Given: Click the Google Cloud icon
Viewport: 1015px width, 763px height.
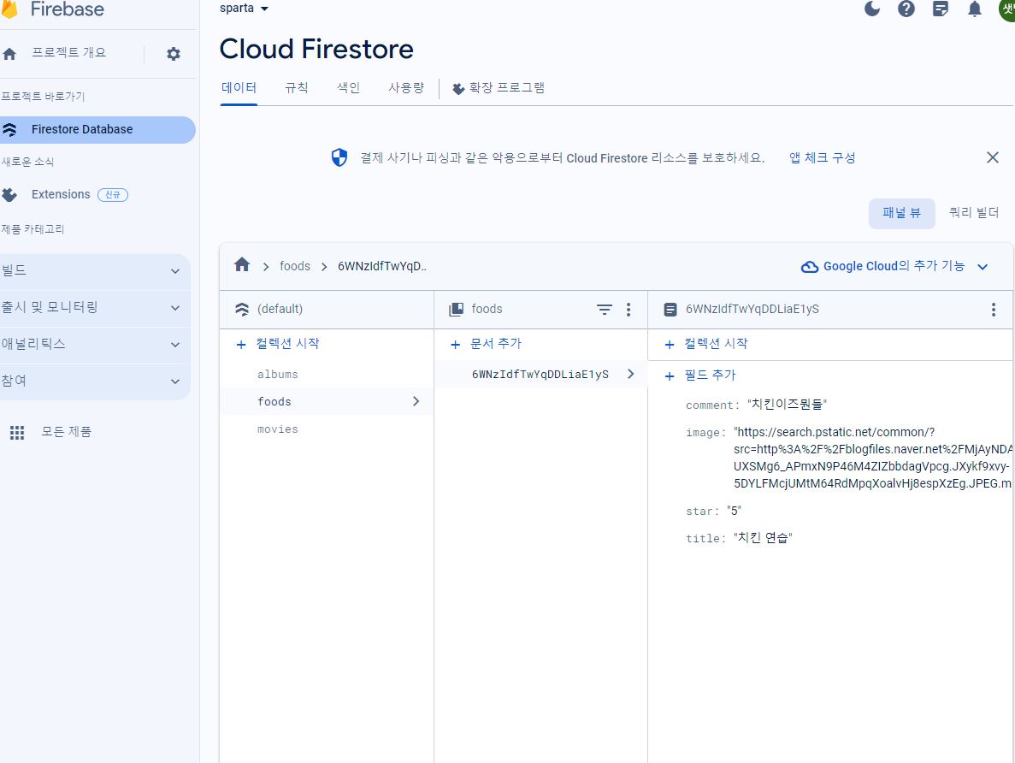Looking at the screenshot, I should point(809,267).
